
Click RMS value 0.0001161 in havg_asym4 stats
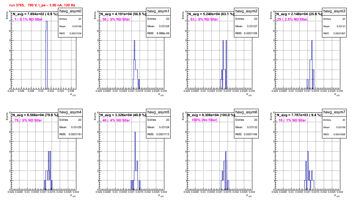[75, 134]
